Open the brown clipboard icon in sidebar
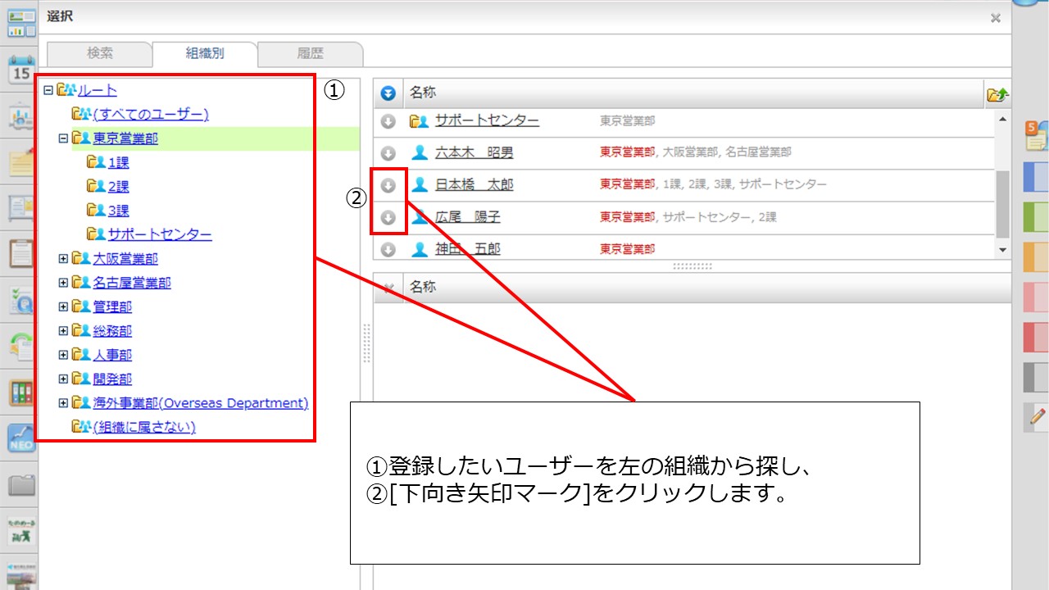The width and height of the screenshot is (1049, 590). point(21,255)
